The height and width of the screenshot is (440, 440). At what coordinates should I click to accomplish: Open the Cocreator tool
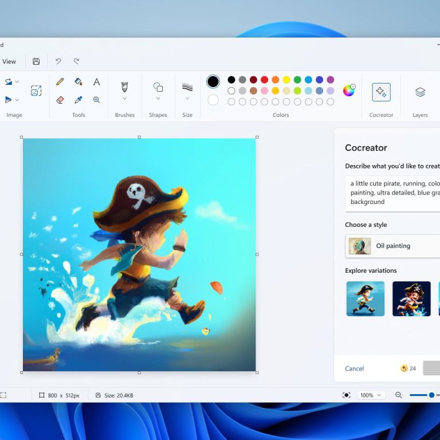[381, 92]
